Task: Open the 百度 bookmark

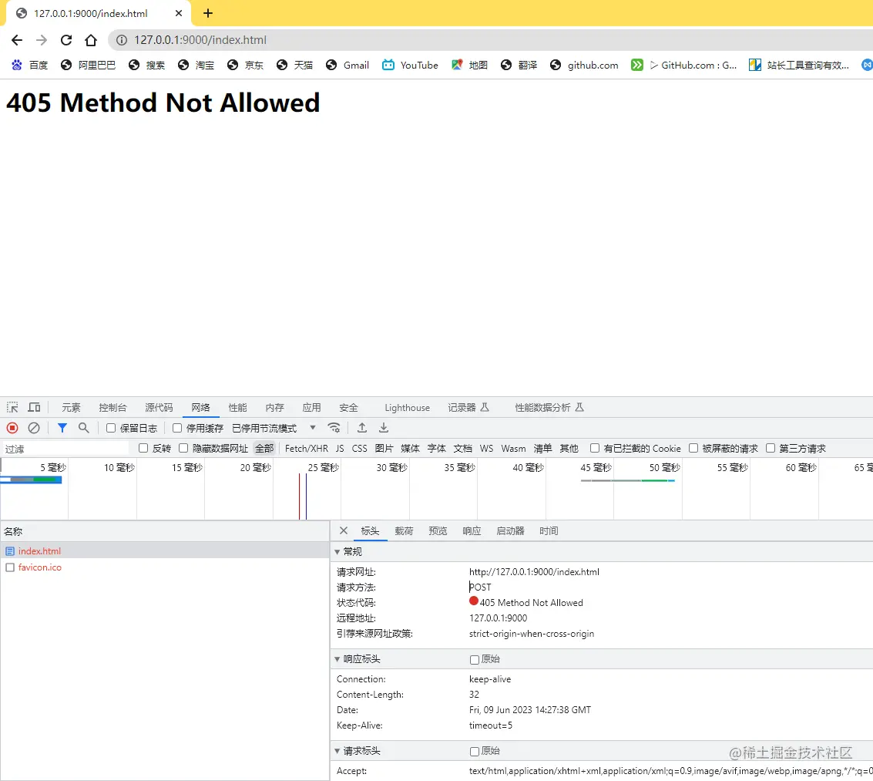Action: [30, 66]
